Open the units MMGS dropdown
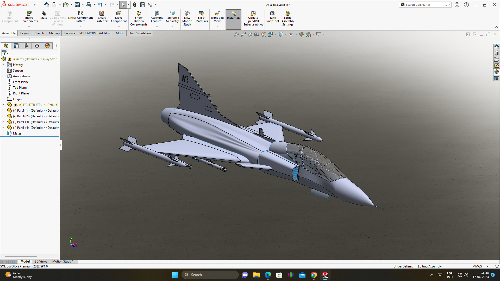 [x=488, y=266]
